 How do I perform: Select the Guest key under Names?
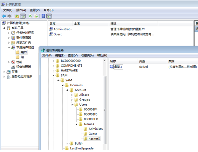pyautogui.click(x=92, y=134)
